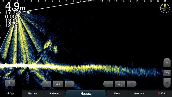The width and height of the screenshot is (172, 97).
Task: Click the compass heading indicator
Action: (x=165, y=8)
